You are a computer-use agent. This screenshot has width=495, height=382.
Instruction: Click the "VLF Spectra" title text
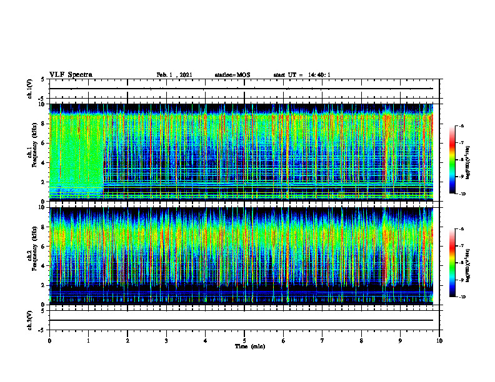[71, 75]
